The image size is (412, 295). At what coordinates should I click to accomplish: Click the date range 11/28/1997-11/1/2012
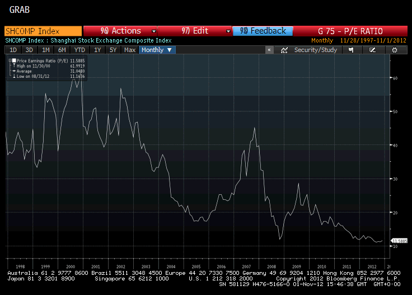373,40
